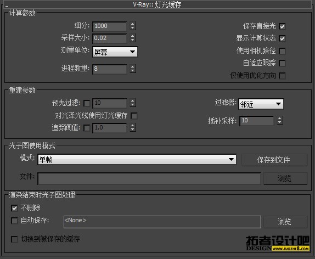This screenshot has height=259, width=315.
Task: Click the 追踪阀值 value spinner
Action: pos(132,128)
